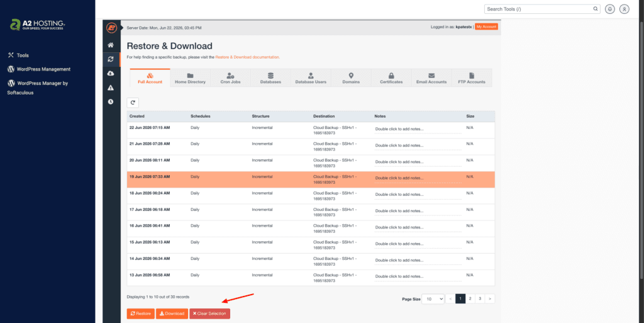Click the Size column header

coord(470,116)
